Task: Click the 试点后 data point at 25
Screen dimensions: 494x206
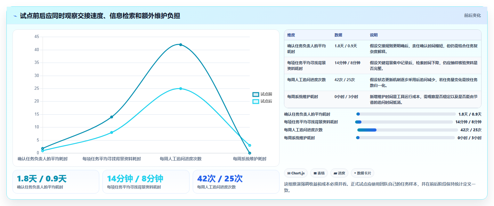Action: pos(181,88)
